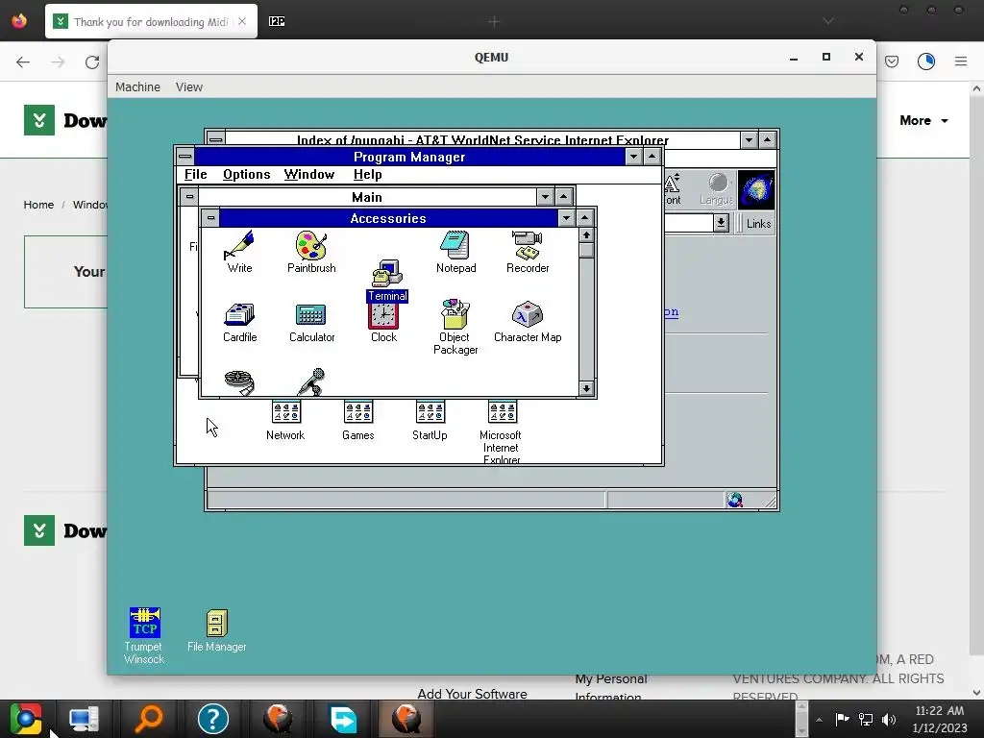Open the Options menu

[x=247, y=175]
